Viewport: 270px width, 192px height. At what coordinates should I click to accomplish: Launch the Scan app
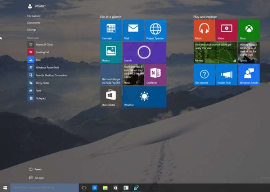(34, 60)
